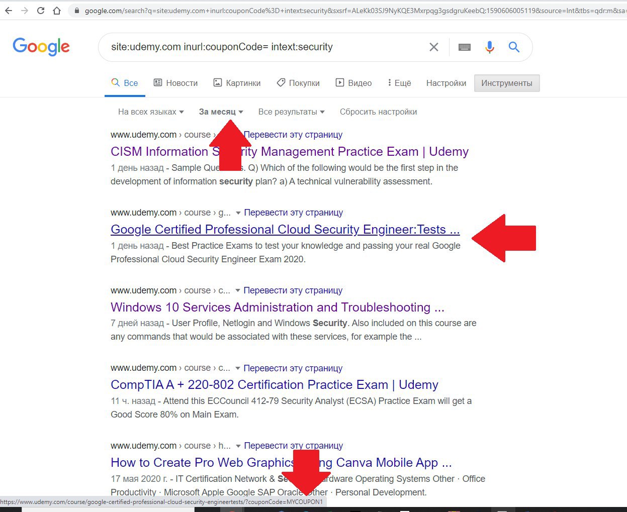This screenshot has height=512, width=627.
Task: Expand the На всех языках dropdown
Action: point(151,112)
